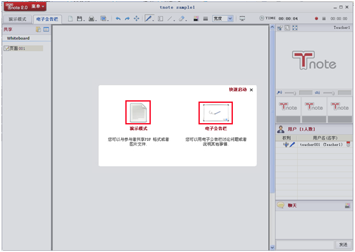This screenshot has height=252, width=355.
Task: Click the move arrows tool icon
Action: pyautogui.click(x=136, y=18)
